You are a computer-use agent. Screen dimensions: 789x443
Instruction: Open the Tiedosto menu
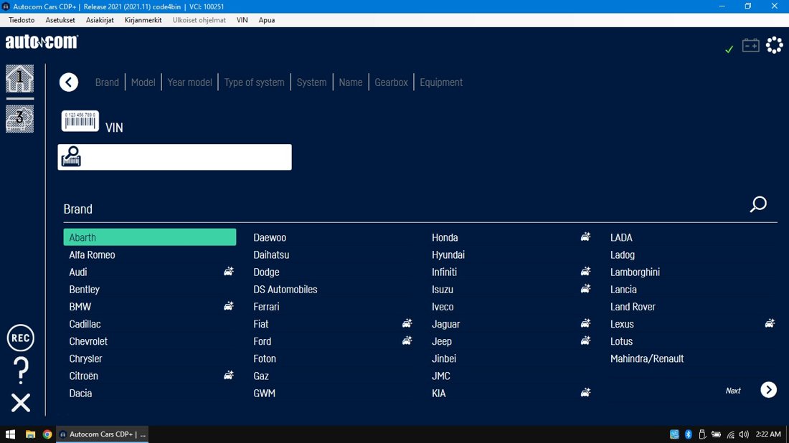pos(22,20)
